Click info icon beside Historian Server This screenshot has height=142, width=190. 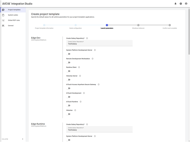(x=80, y=76)
